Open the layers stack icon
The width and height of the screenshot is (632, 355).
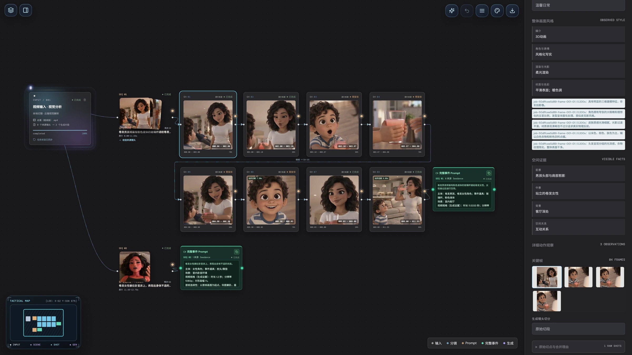11,10
